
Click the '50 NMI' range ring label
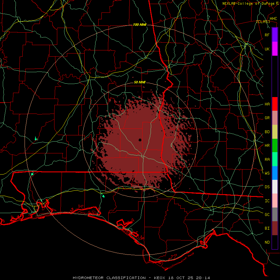pos(140,82)
